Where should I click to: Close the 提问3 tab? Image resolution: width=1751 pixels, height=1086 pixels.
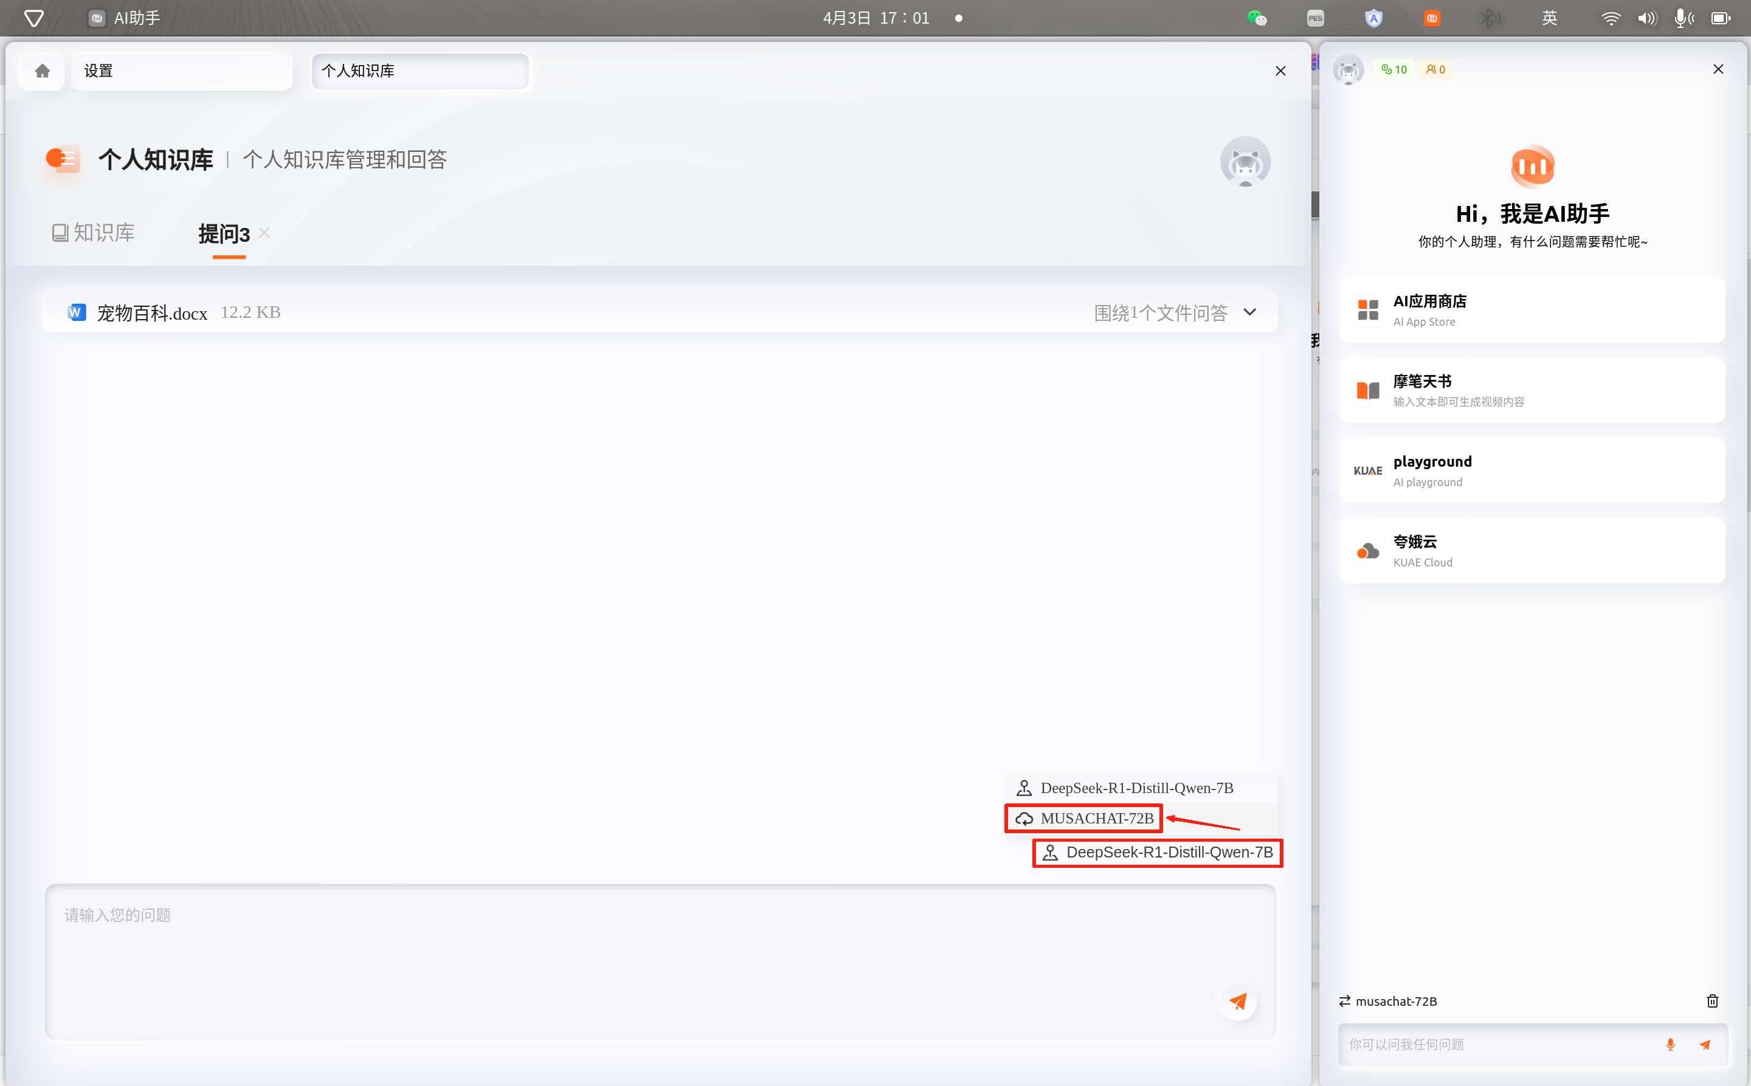(x=264, y=233)
